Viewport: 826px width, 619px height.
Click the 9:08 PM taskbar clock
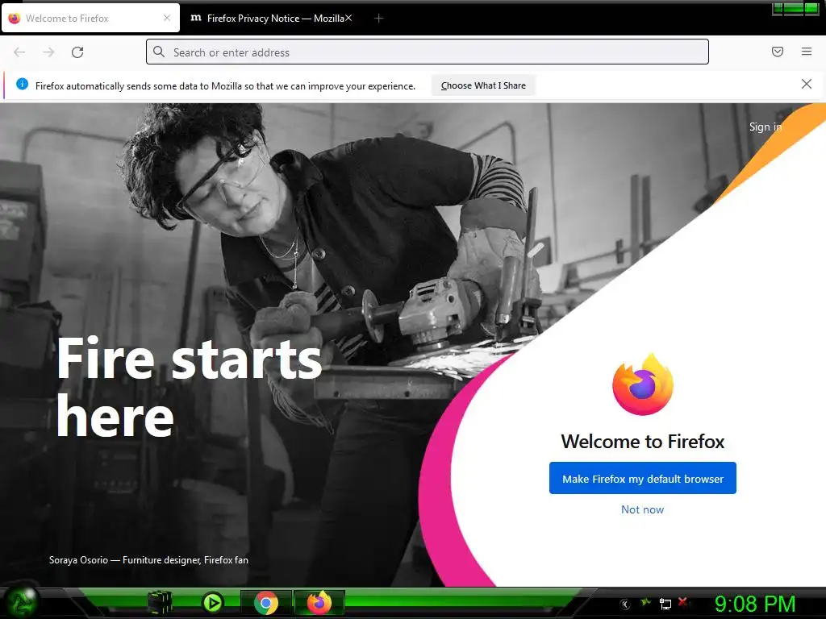pos(754,604)
